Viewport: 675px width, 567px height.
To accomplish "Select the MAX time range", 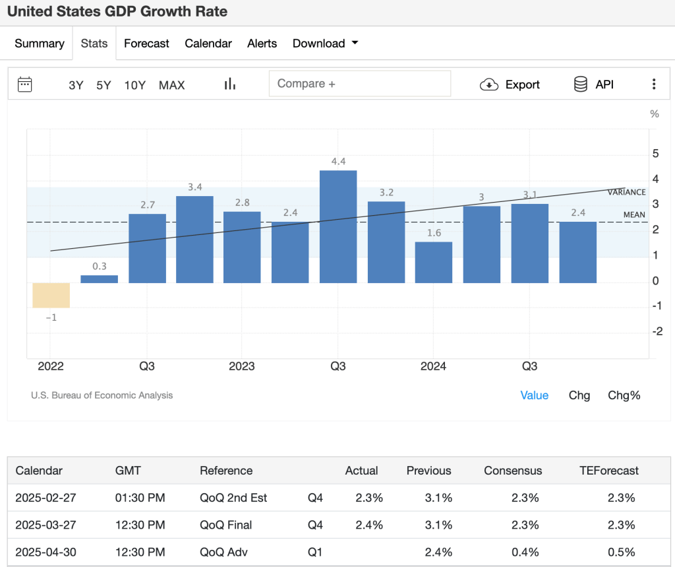I will [171, 84].
